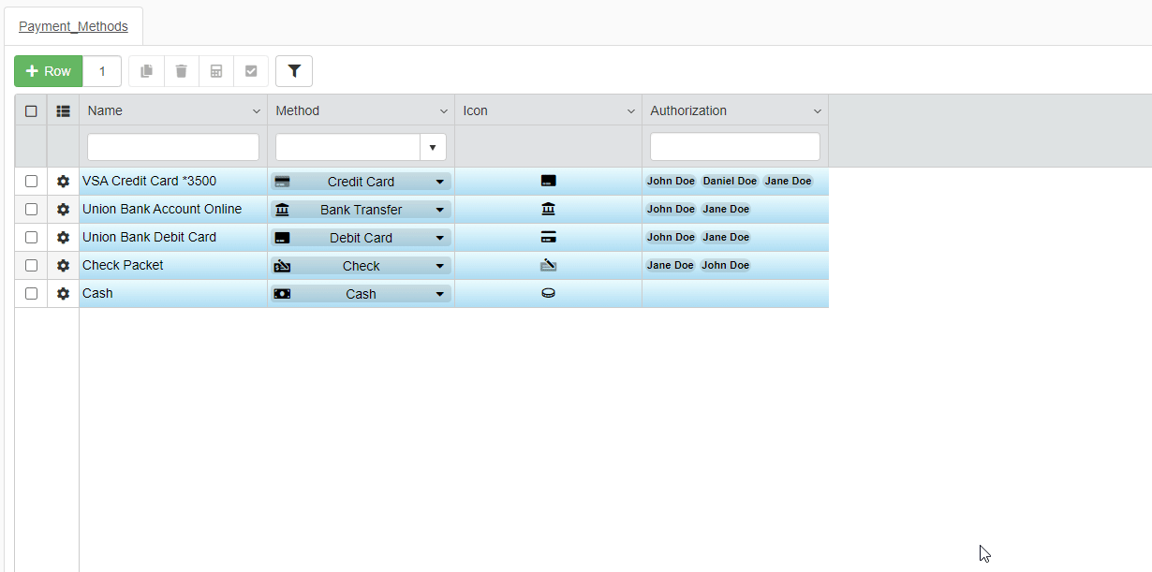
Task: Tick the checkbox for Check Packet row
Action: (31, 266)
